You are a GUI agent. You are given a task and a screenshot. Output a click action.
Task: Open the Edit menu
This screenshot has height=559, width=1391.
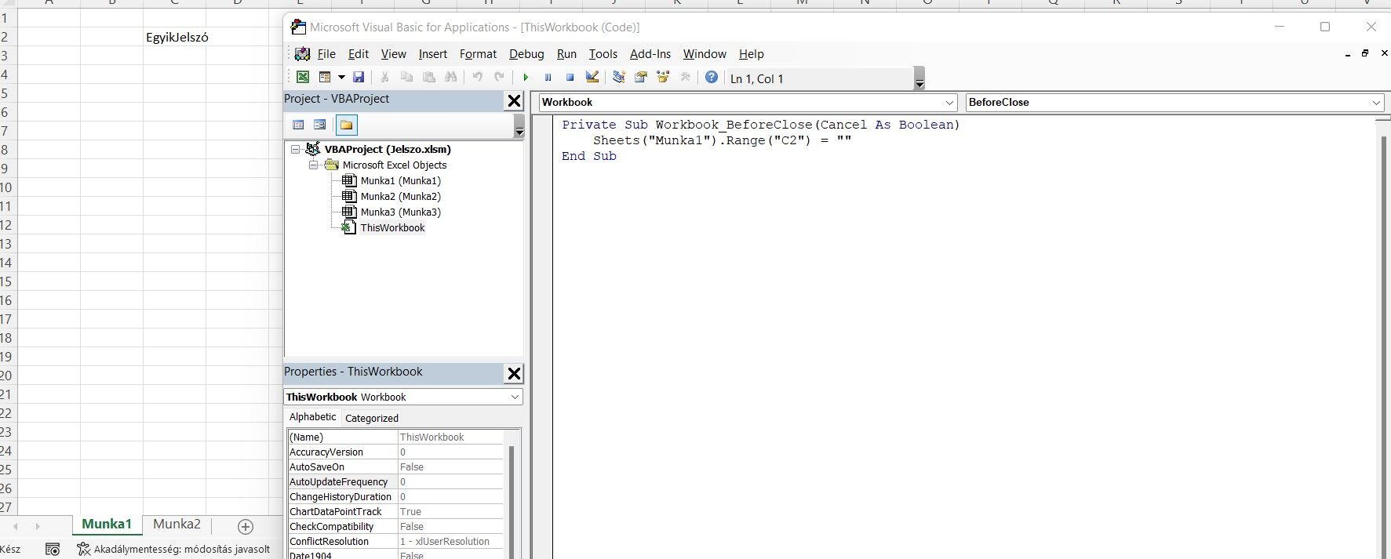point(359,54)
